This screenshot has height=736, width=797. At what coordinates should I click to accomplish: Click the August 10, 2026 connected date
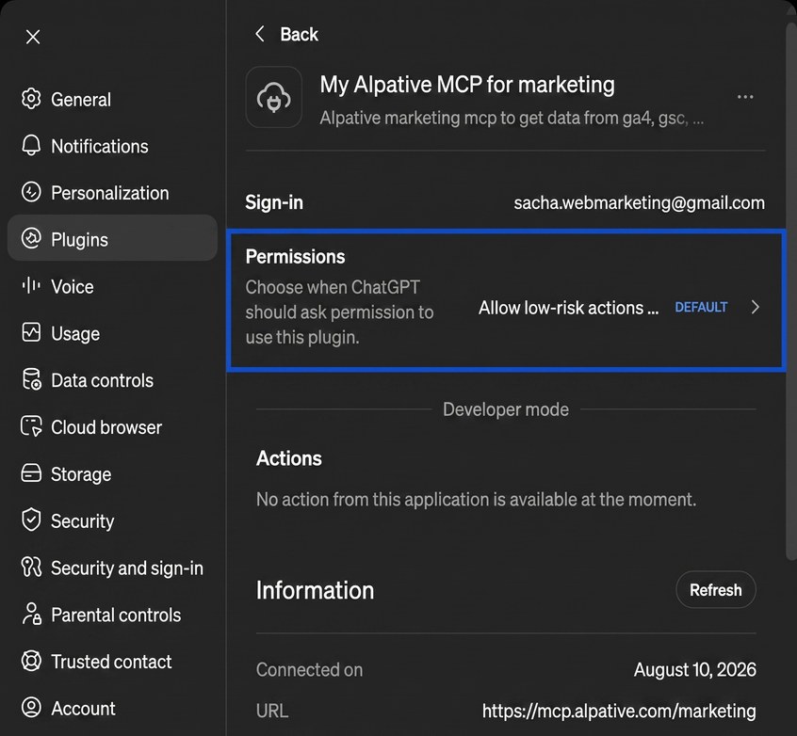pos(695,669)
